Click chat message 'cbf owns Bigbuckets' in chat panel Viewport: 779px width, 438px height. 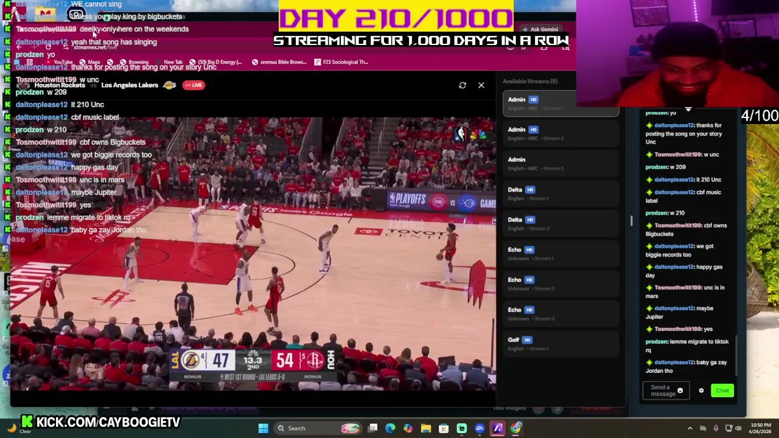(686, 229)
